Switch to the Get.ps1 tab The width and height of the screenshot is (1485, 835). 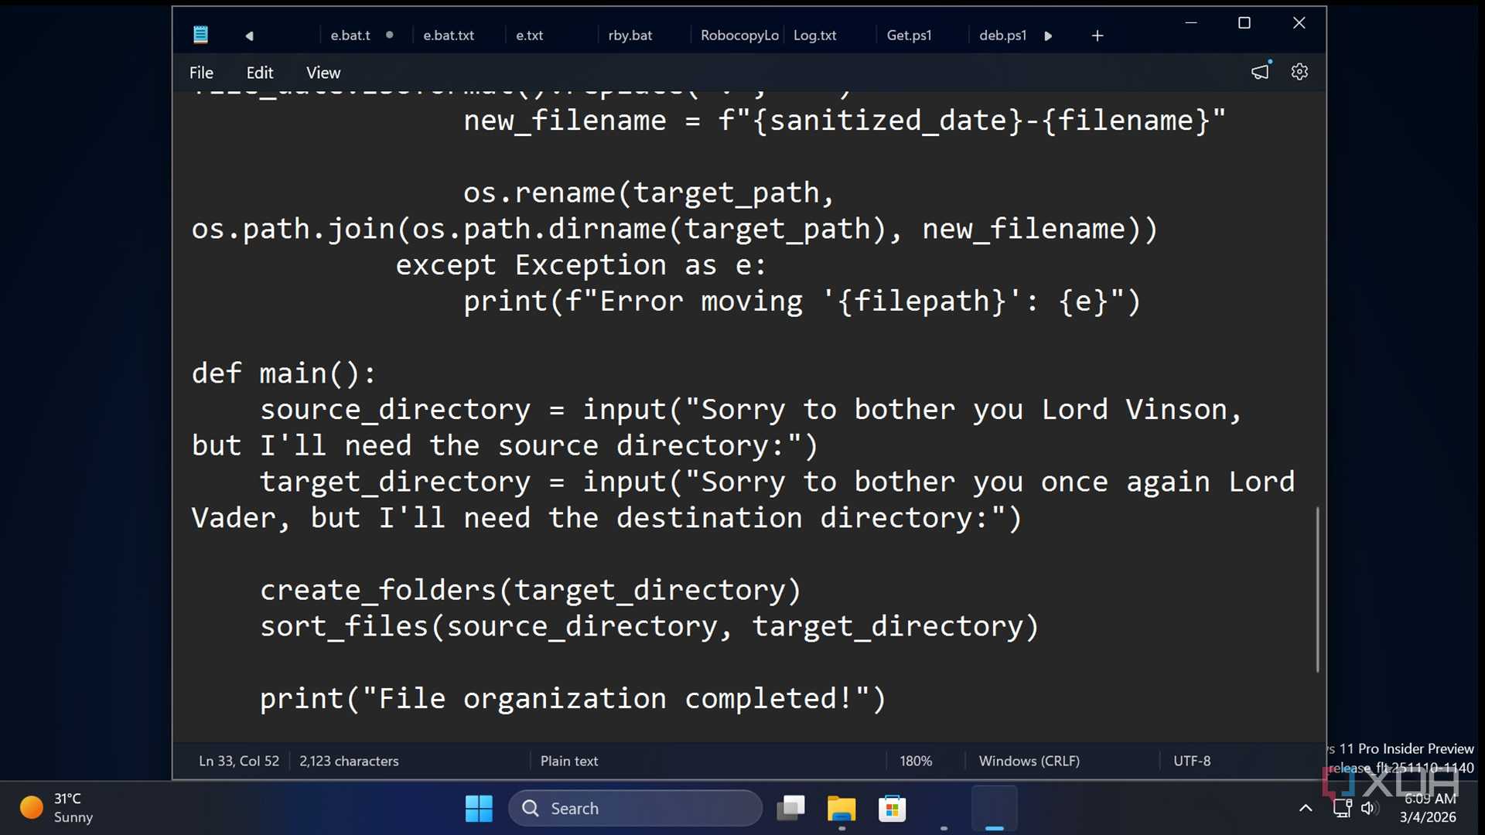click(910, 36)
